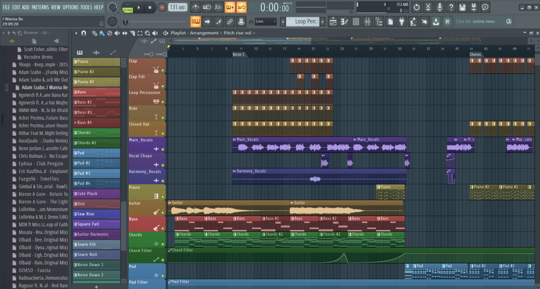Open the Mixer toolbar icon
The width and height of the screenshot is (540, 289).
[367, 21]
